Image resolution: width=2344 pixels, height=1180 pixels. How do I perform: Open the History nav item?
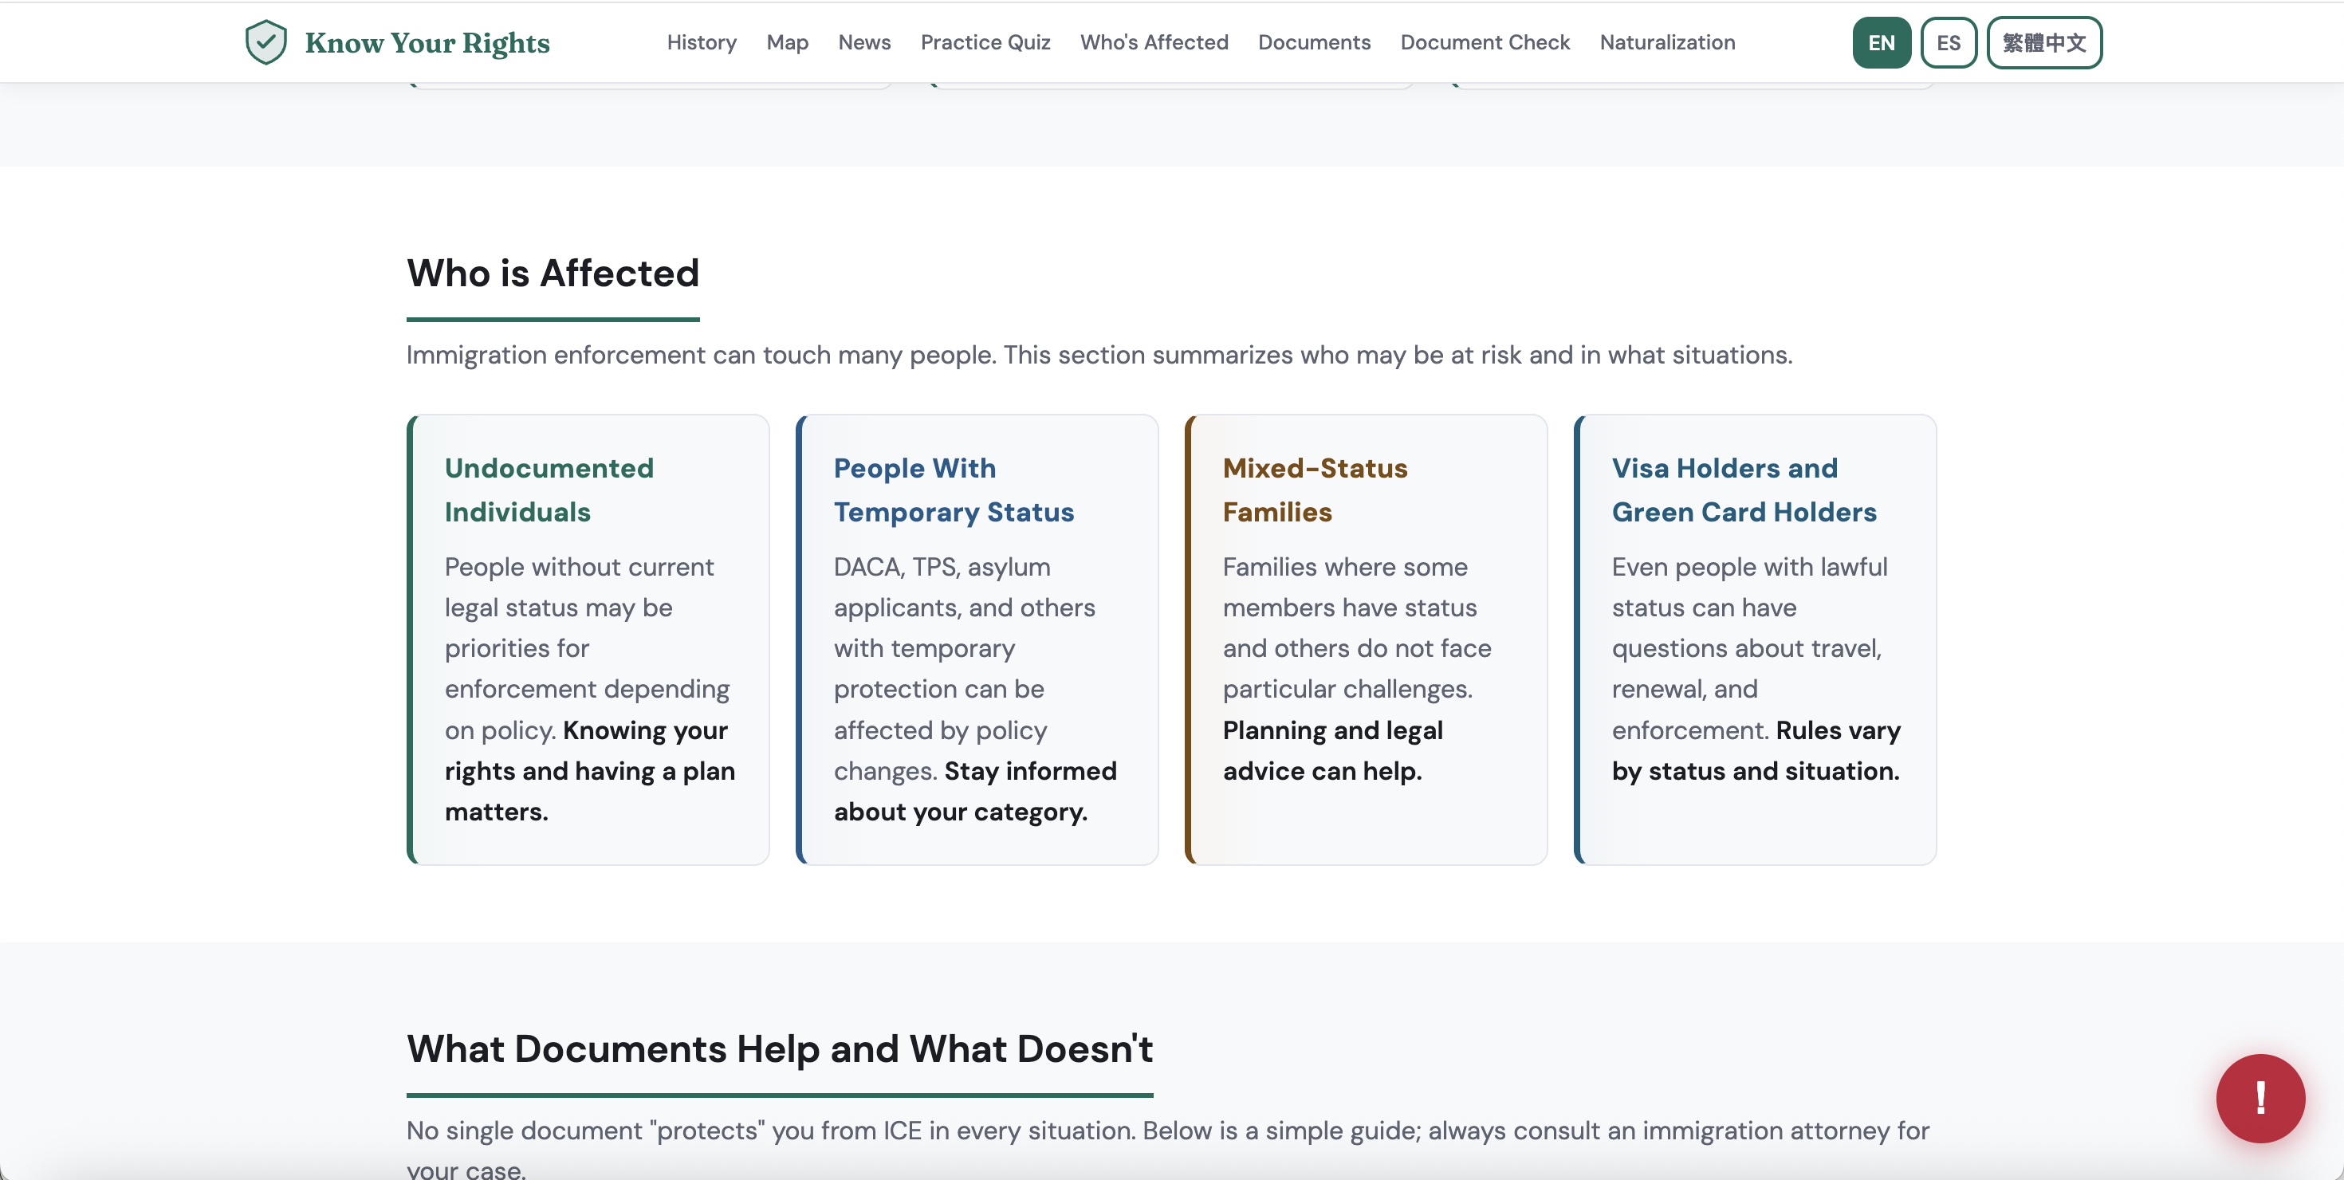point(701,41)
